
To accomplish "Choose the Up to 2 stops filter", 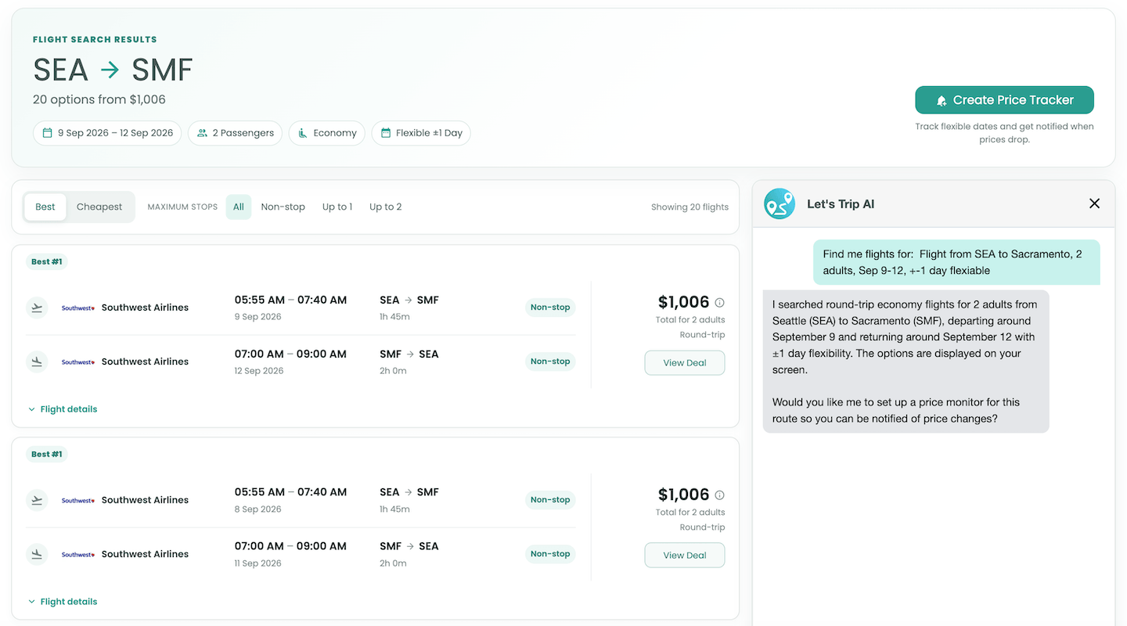I will (x=386, y=207).
